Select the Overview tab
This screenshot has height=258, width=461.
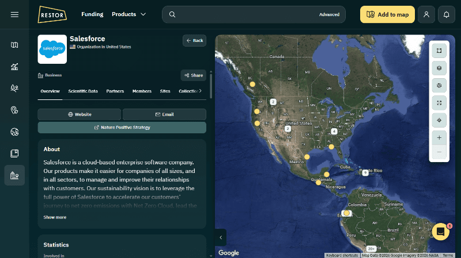(50, 91)
